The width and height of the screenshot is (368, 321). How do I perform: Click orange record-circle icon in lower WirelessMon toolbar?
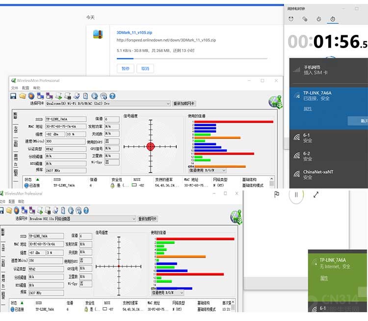tap(17, 211)
